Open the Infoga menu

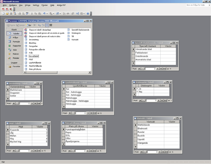tap(28, 5)
